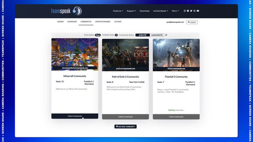Click Add New Community button

(125, 127)
